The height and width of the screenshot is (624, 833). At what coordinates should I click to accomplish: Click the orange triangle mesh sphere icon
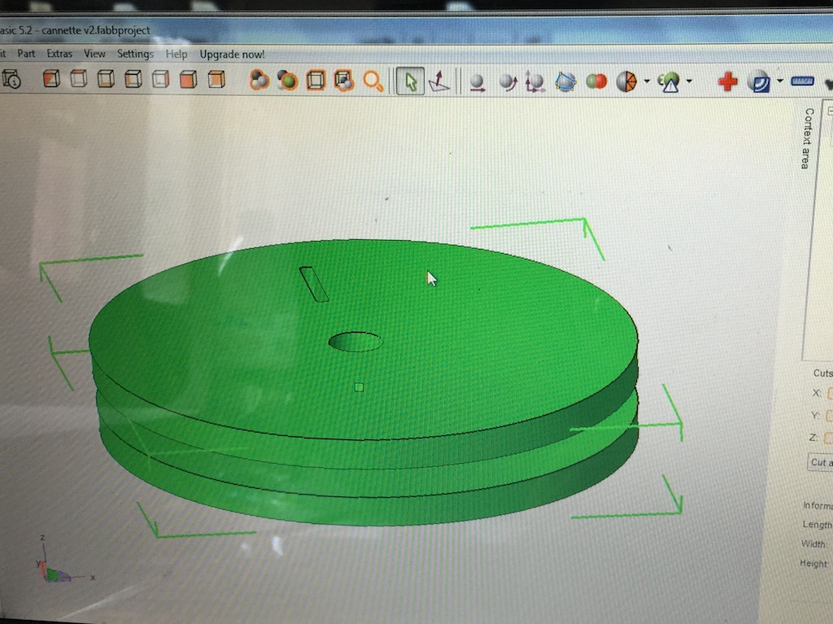tap(626, 82)
